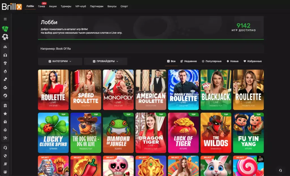Click the globe icon in the sidebar
Image resolution: width=290 pixels, height=176 pixels.
[x=5, y=96]
